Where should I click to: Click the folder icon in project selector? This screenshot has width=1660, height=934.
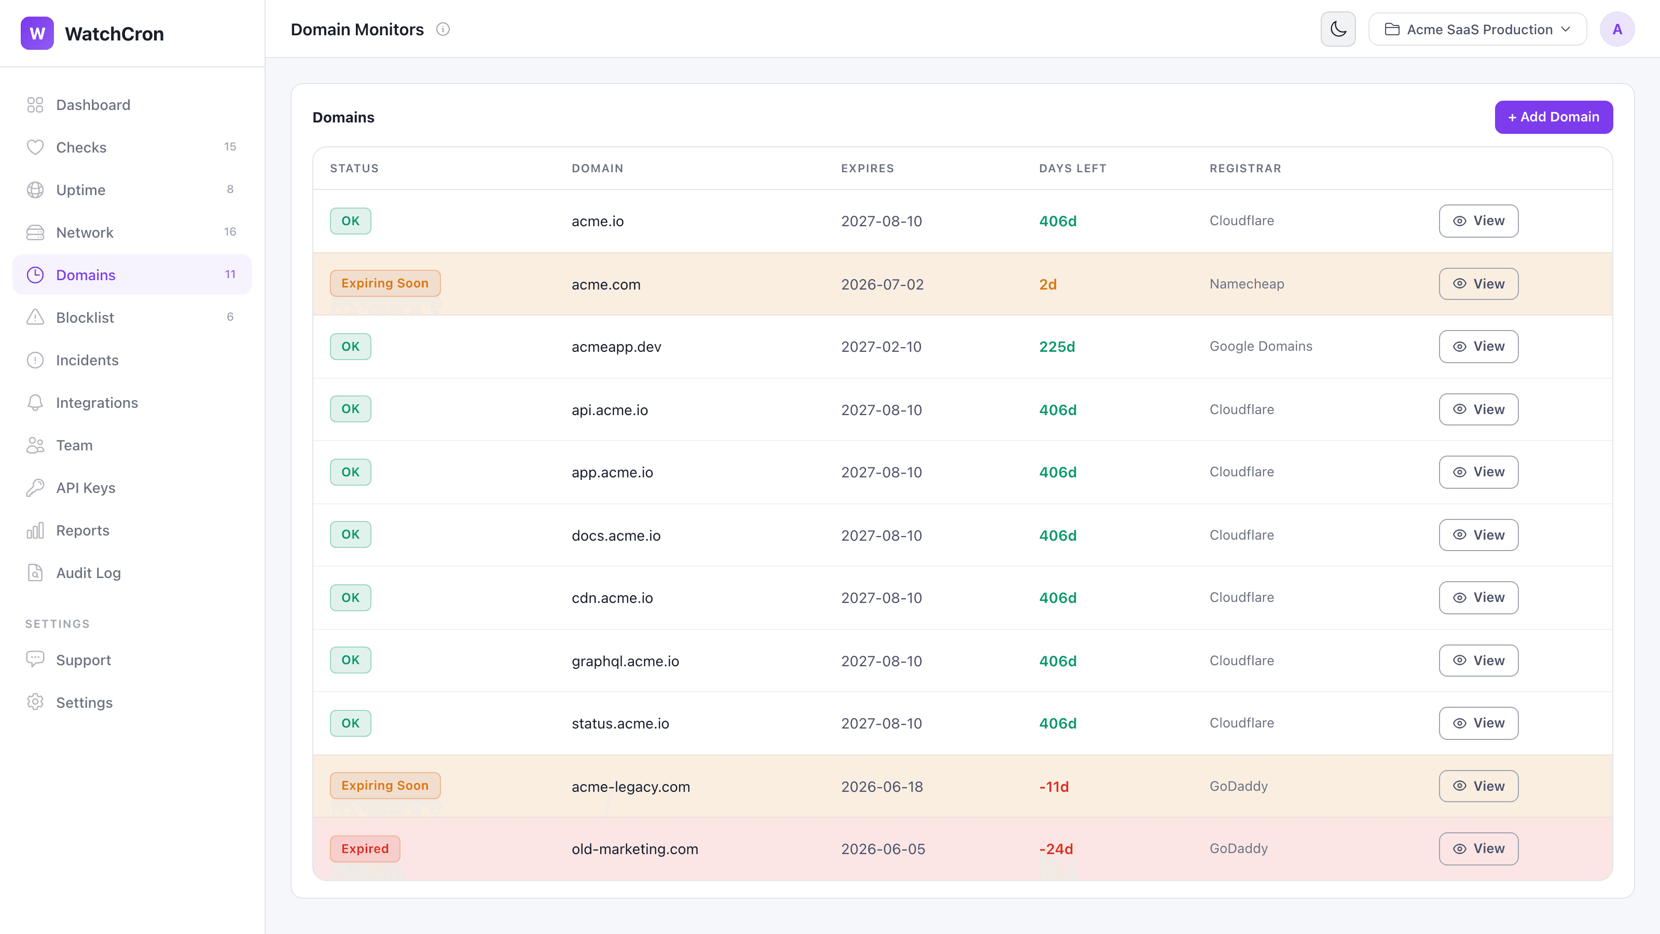pyautogui.click(x=1391, y=30)
